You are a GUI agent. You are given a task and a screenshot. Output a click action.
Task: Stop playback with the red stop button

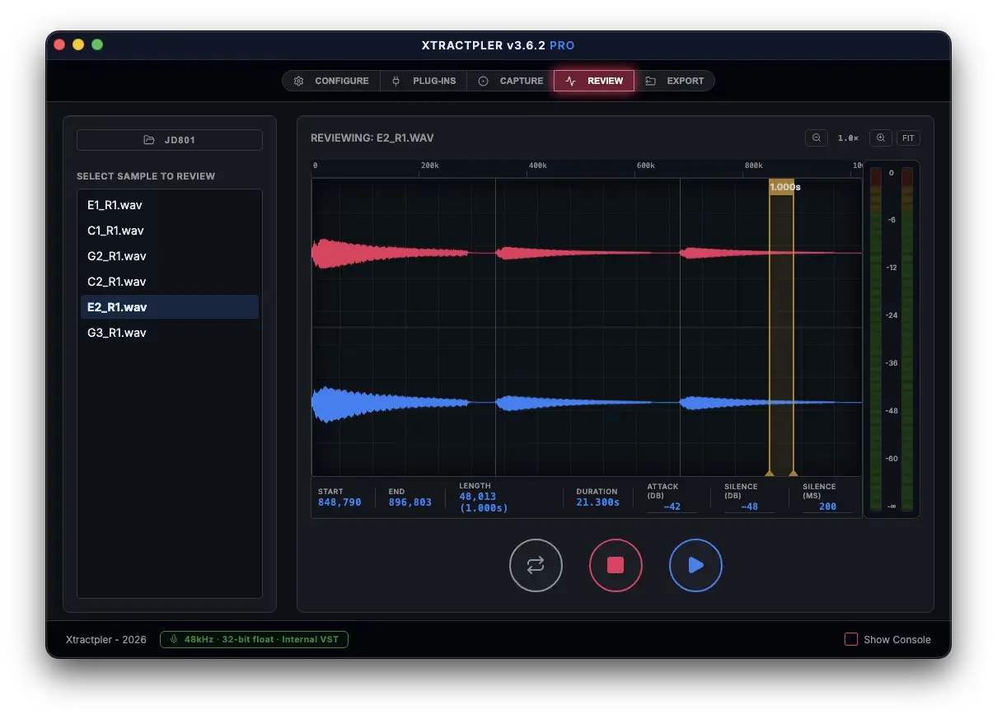(616, 565)
